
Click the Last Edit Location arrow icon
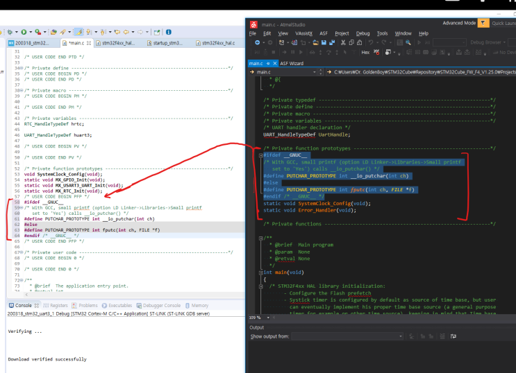pyautogui.click(x=117, y=32)
